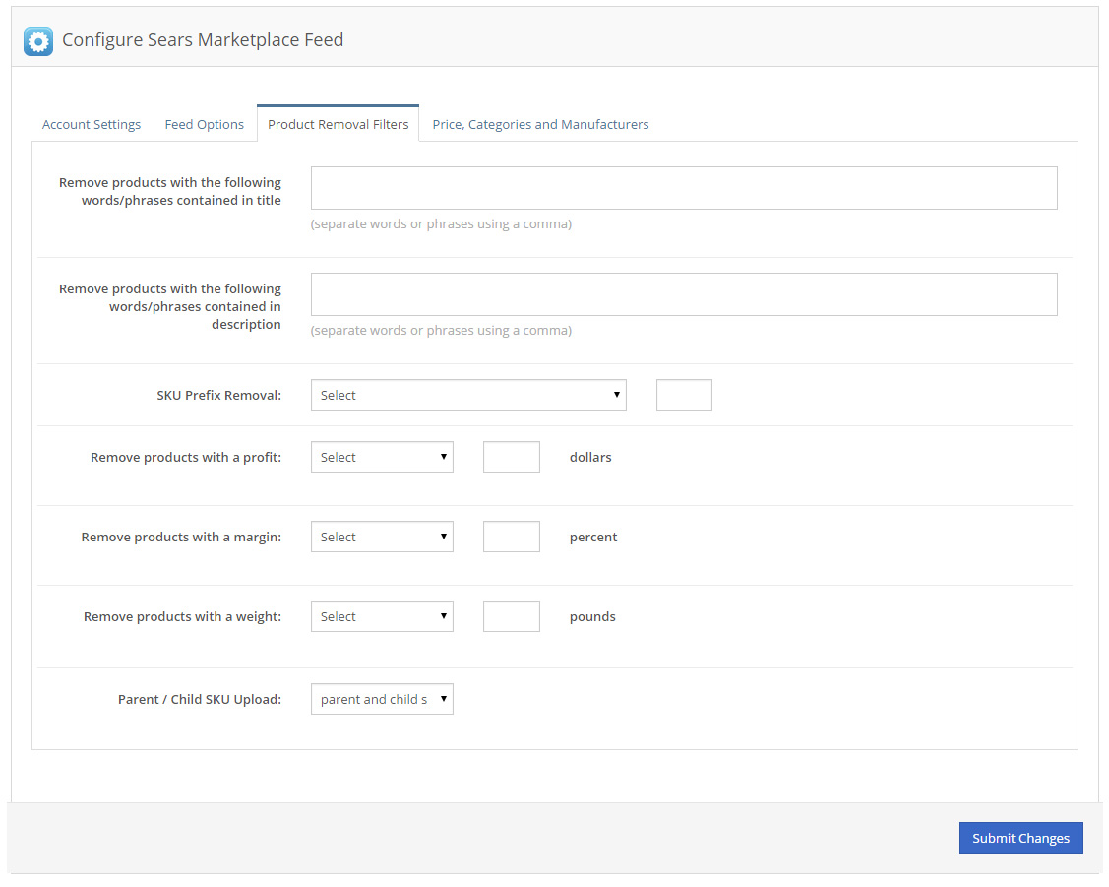This screenshot has height=887, width=1109.
Task: Open the SKU Prefix Removal dropdown
Action: point(469,395)
